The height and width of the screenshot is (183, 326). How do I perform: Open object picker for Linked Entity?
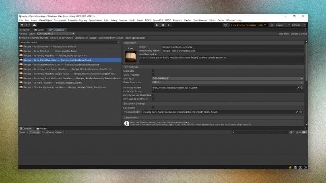pos(301,112)
